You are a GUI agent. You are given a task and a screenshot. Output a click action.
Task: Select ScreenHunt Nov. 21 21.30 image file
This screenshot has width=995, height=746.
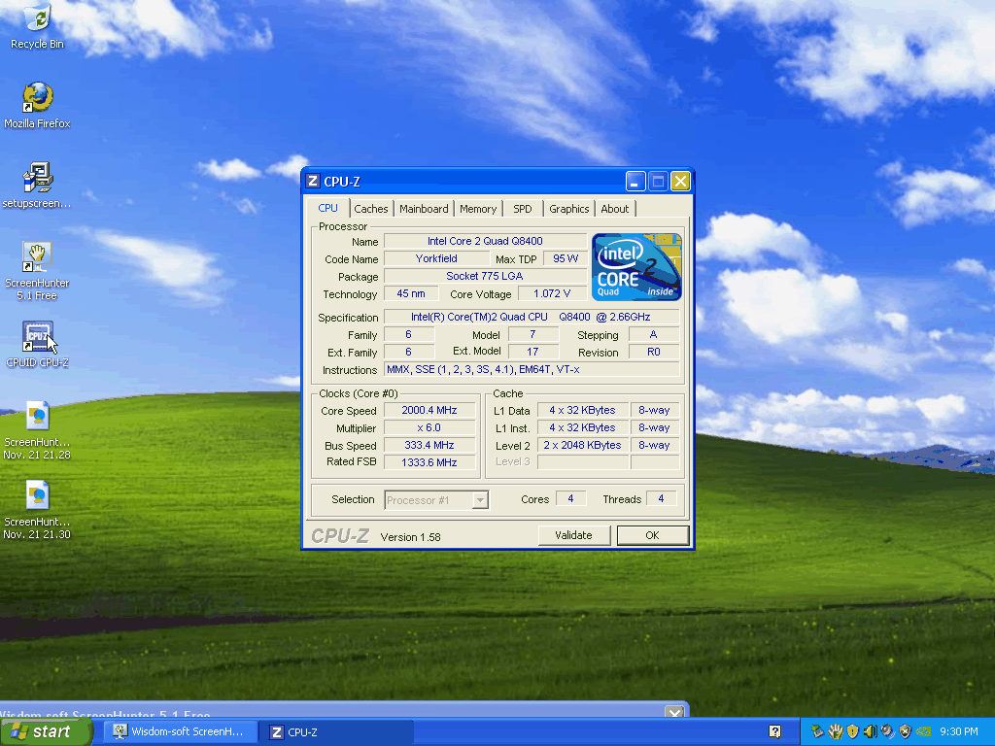pyautogui.click(x=37, y=510)
